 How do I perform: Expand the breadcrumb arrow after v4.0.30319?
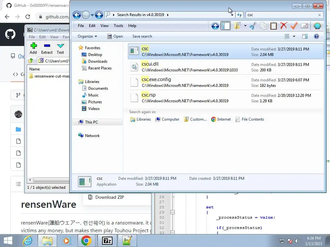click(168, 15)
